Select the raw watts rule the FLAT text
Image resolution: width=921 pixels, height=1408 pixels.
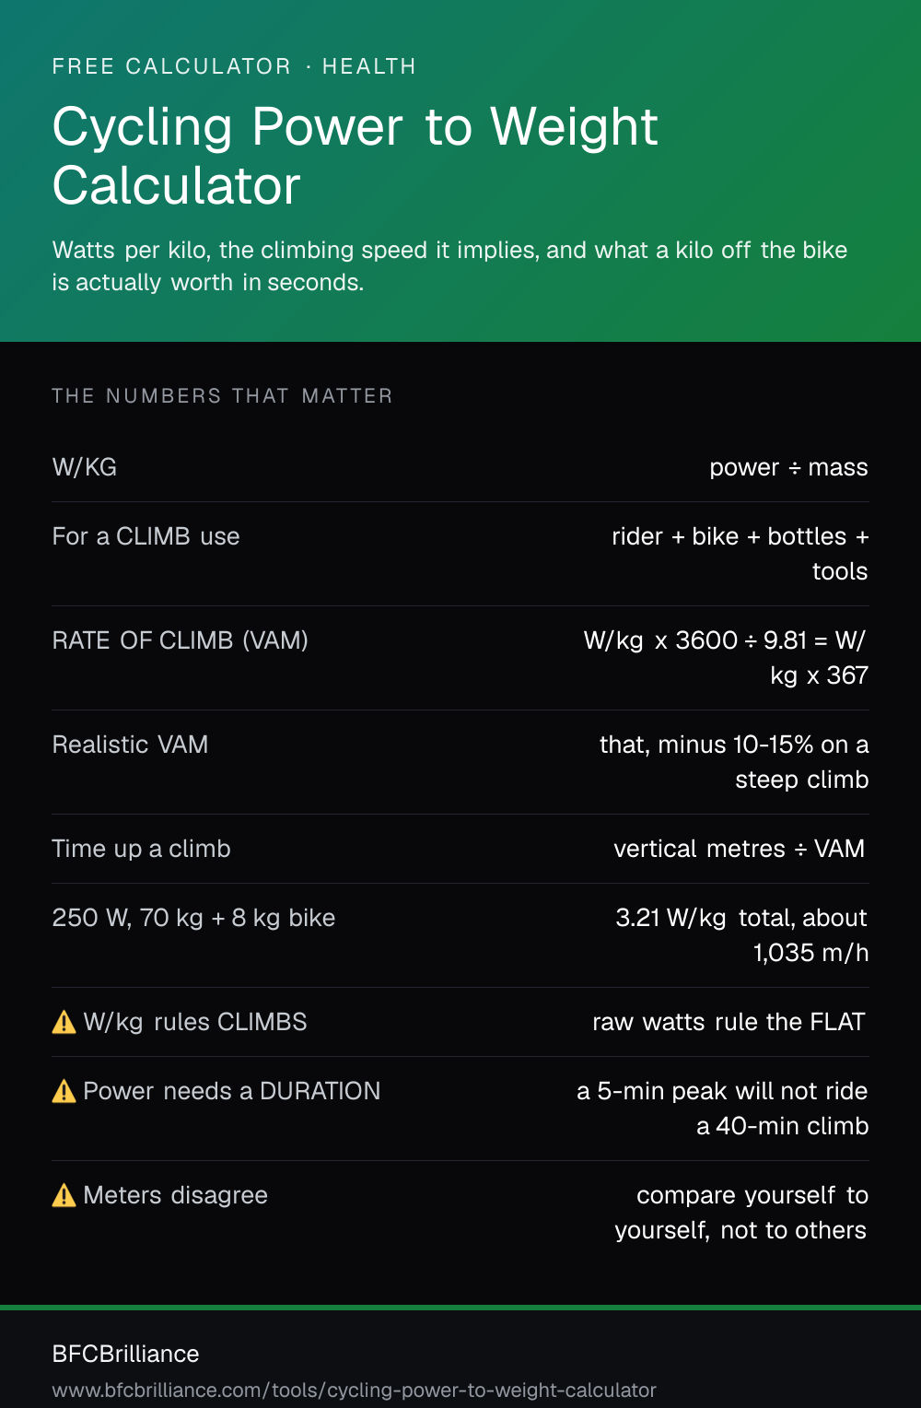729,1022
